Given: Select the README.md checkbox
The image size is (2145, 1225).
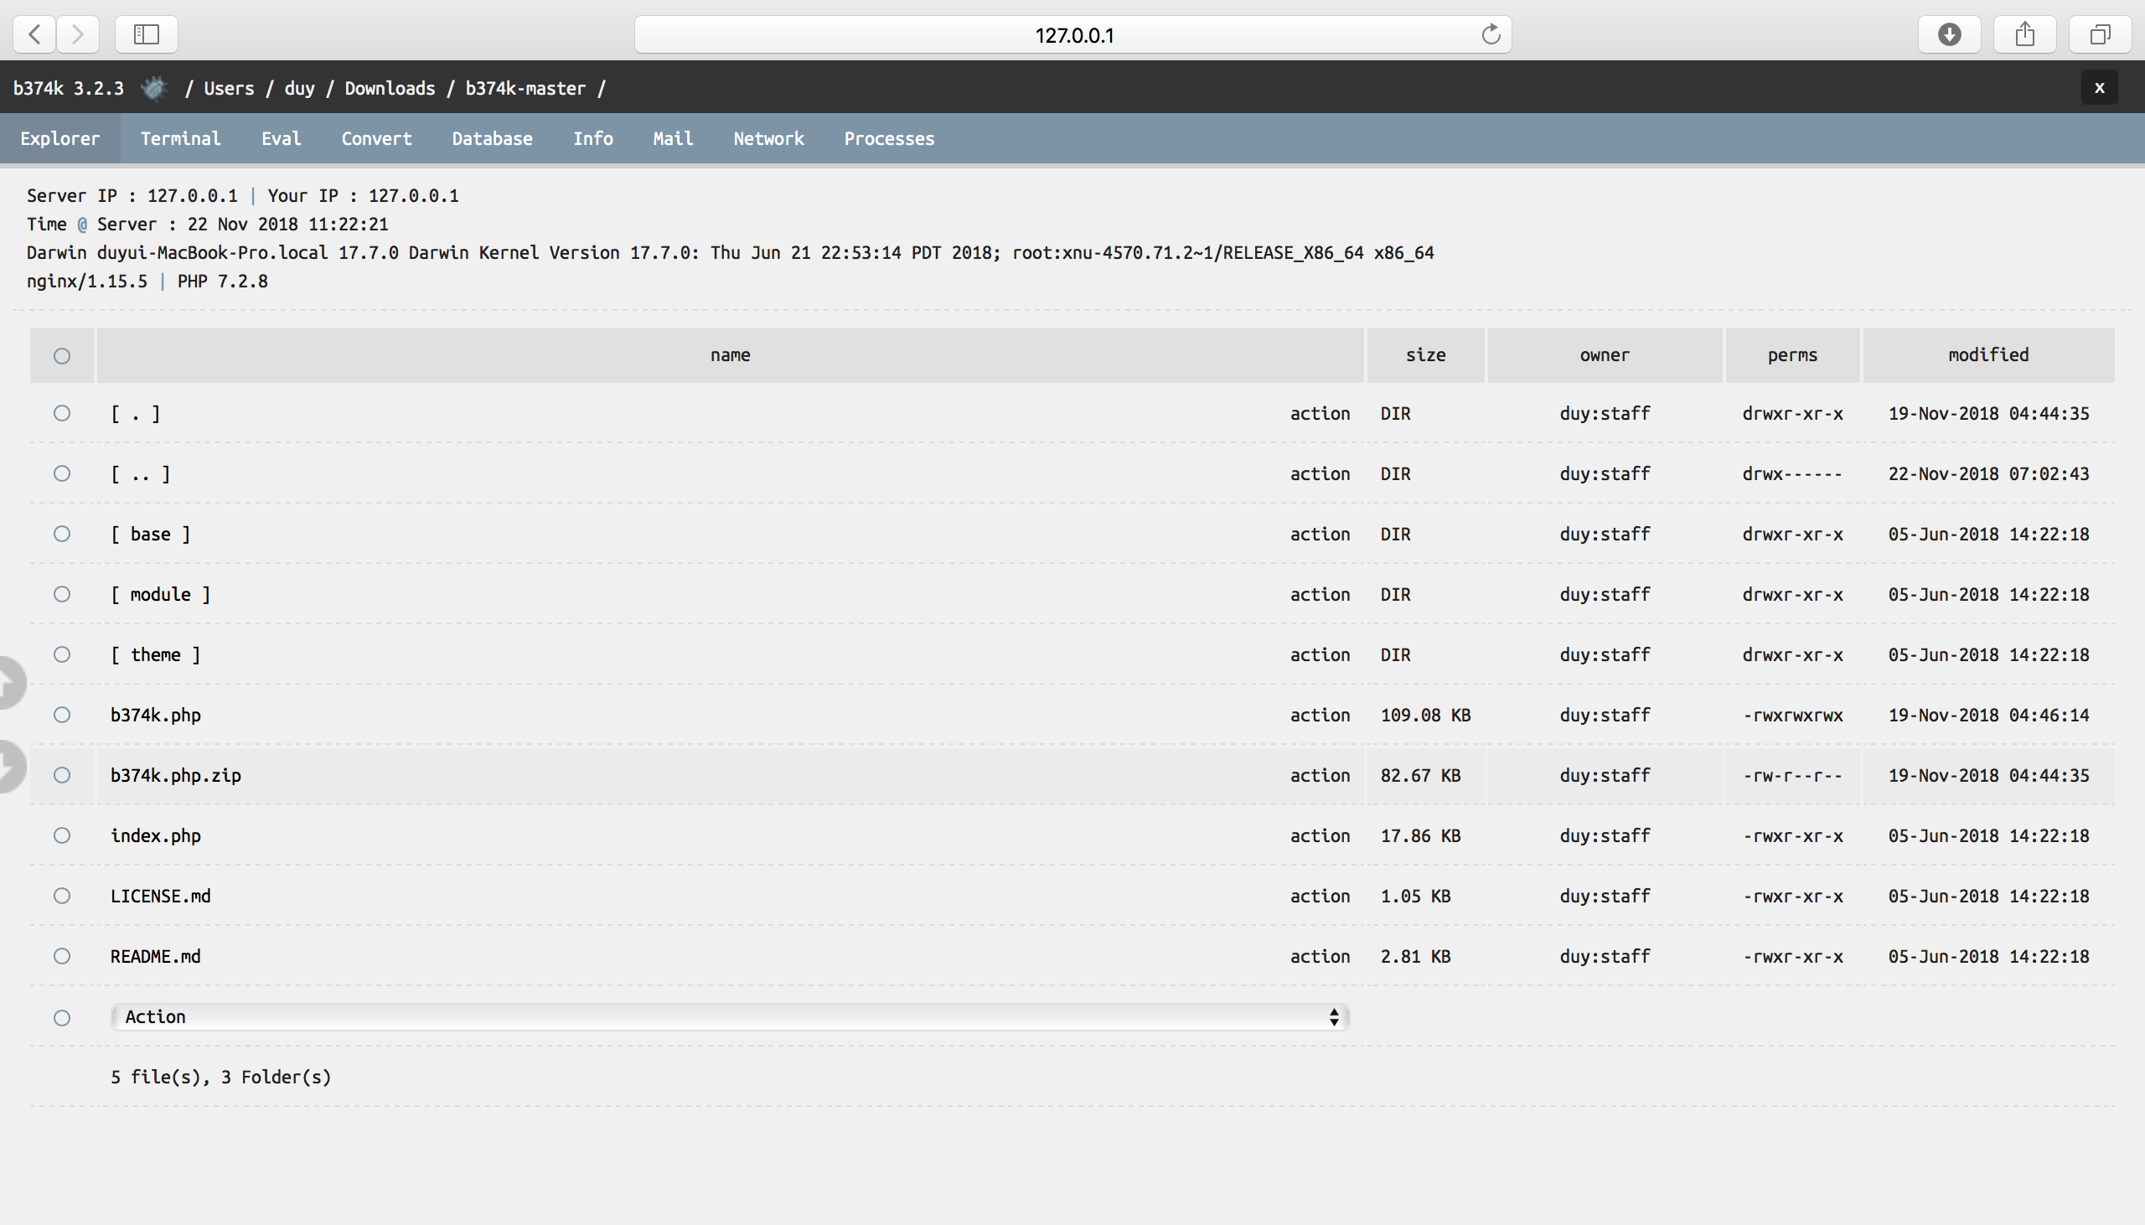Looking at the screenshot, I should (x=61, y=956).
